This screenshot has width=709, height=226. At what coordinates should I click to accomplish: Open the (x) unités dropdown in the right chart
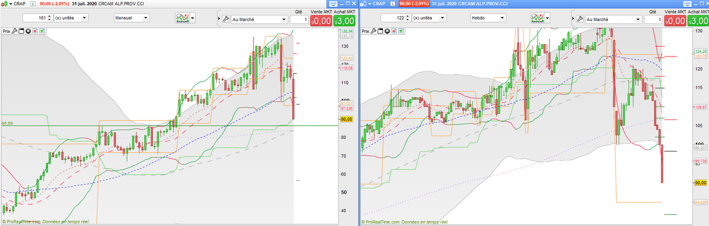[x=429, y=18]
